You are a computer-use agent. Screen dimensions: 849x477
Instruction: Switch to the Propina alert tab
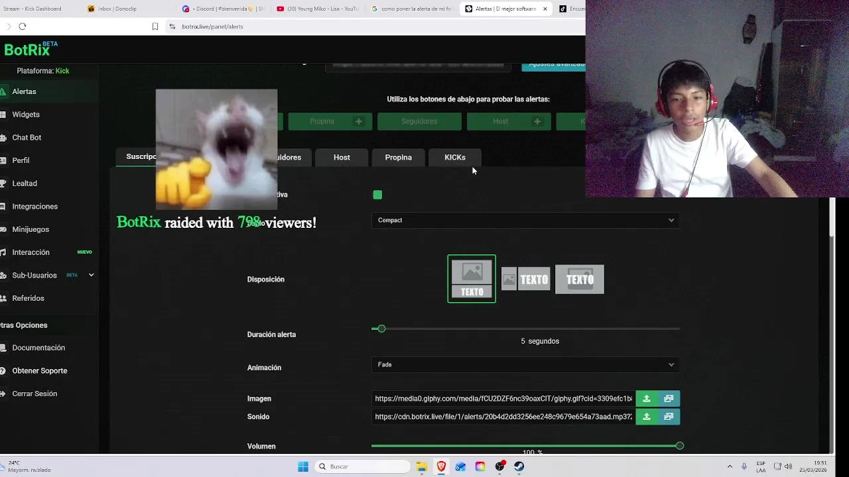pyautogui.click(x=399, y=157)
